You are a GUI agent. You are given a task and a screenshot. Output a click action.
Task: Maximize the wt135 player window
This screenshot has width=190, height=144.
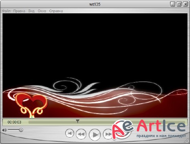pos(179,4)
